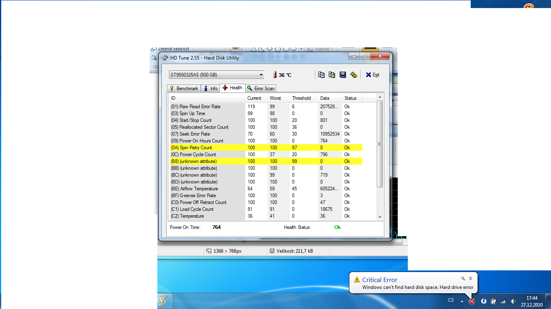
Task: Switch to the Benchmark tab
Action: pos(184,88)
